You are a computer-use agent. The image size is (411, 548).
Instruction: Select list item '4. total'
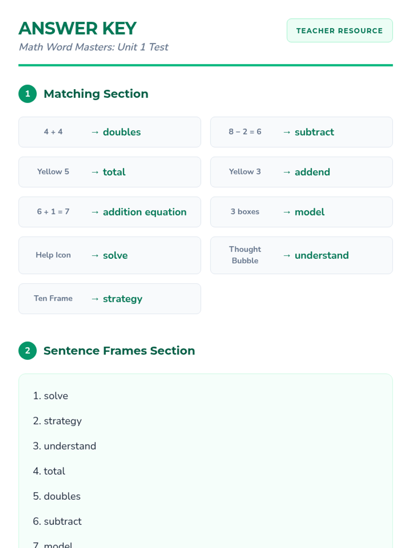tap(49, 471)
